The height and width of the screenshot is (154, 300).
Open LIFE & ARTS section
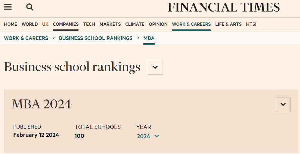pyautogui.click(x=228, y=24)
